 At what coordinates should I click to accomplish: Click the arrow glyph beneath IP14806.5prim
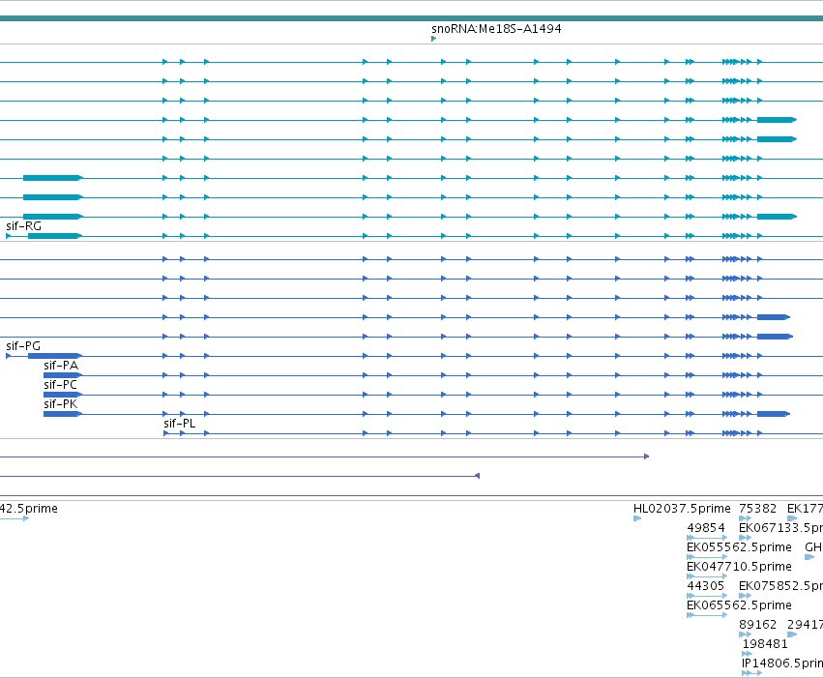(x=752, y=674)
